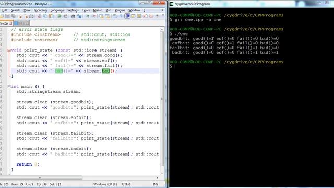Open the Edit menu
This screenshot has height=188, width=334.
pos(5,10)
